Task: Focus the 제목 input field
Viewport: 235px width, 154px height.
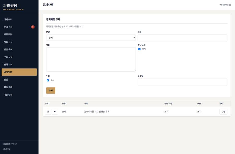Action: click(x=183, y=38)
